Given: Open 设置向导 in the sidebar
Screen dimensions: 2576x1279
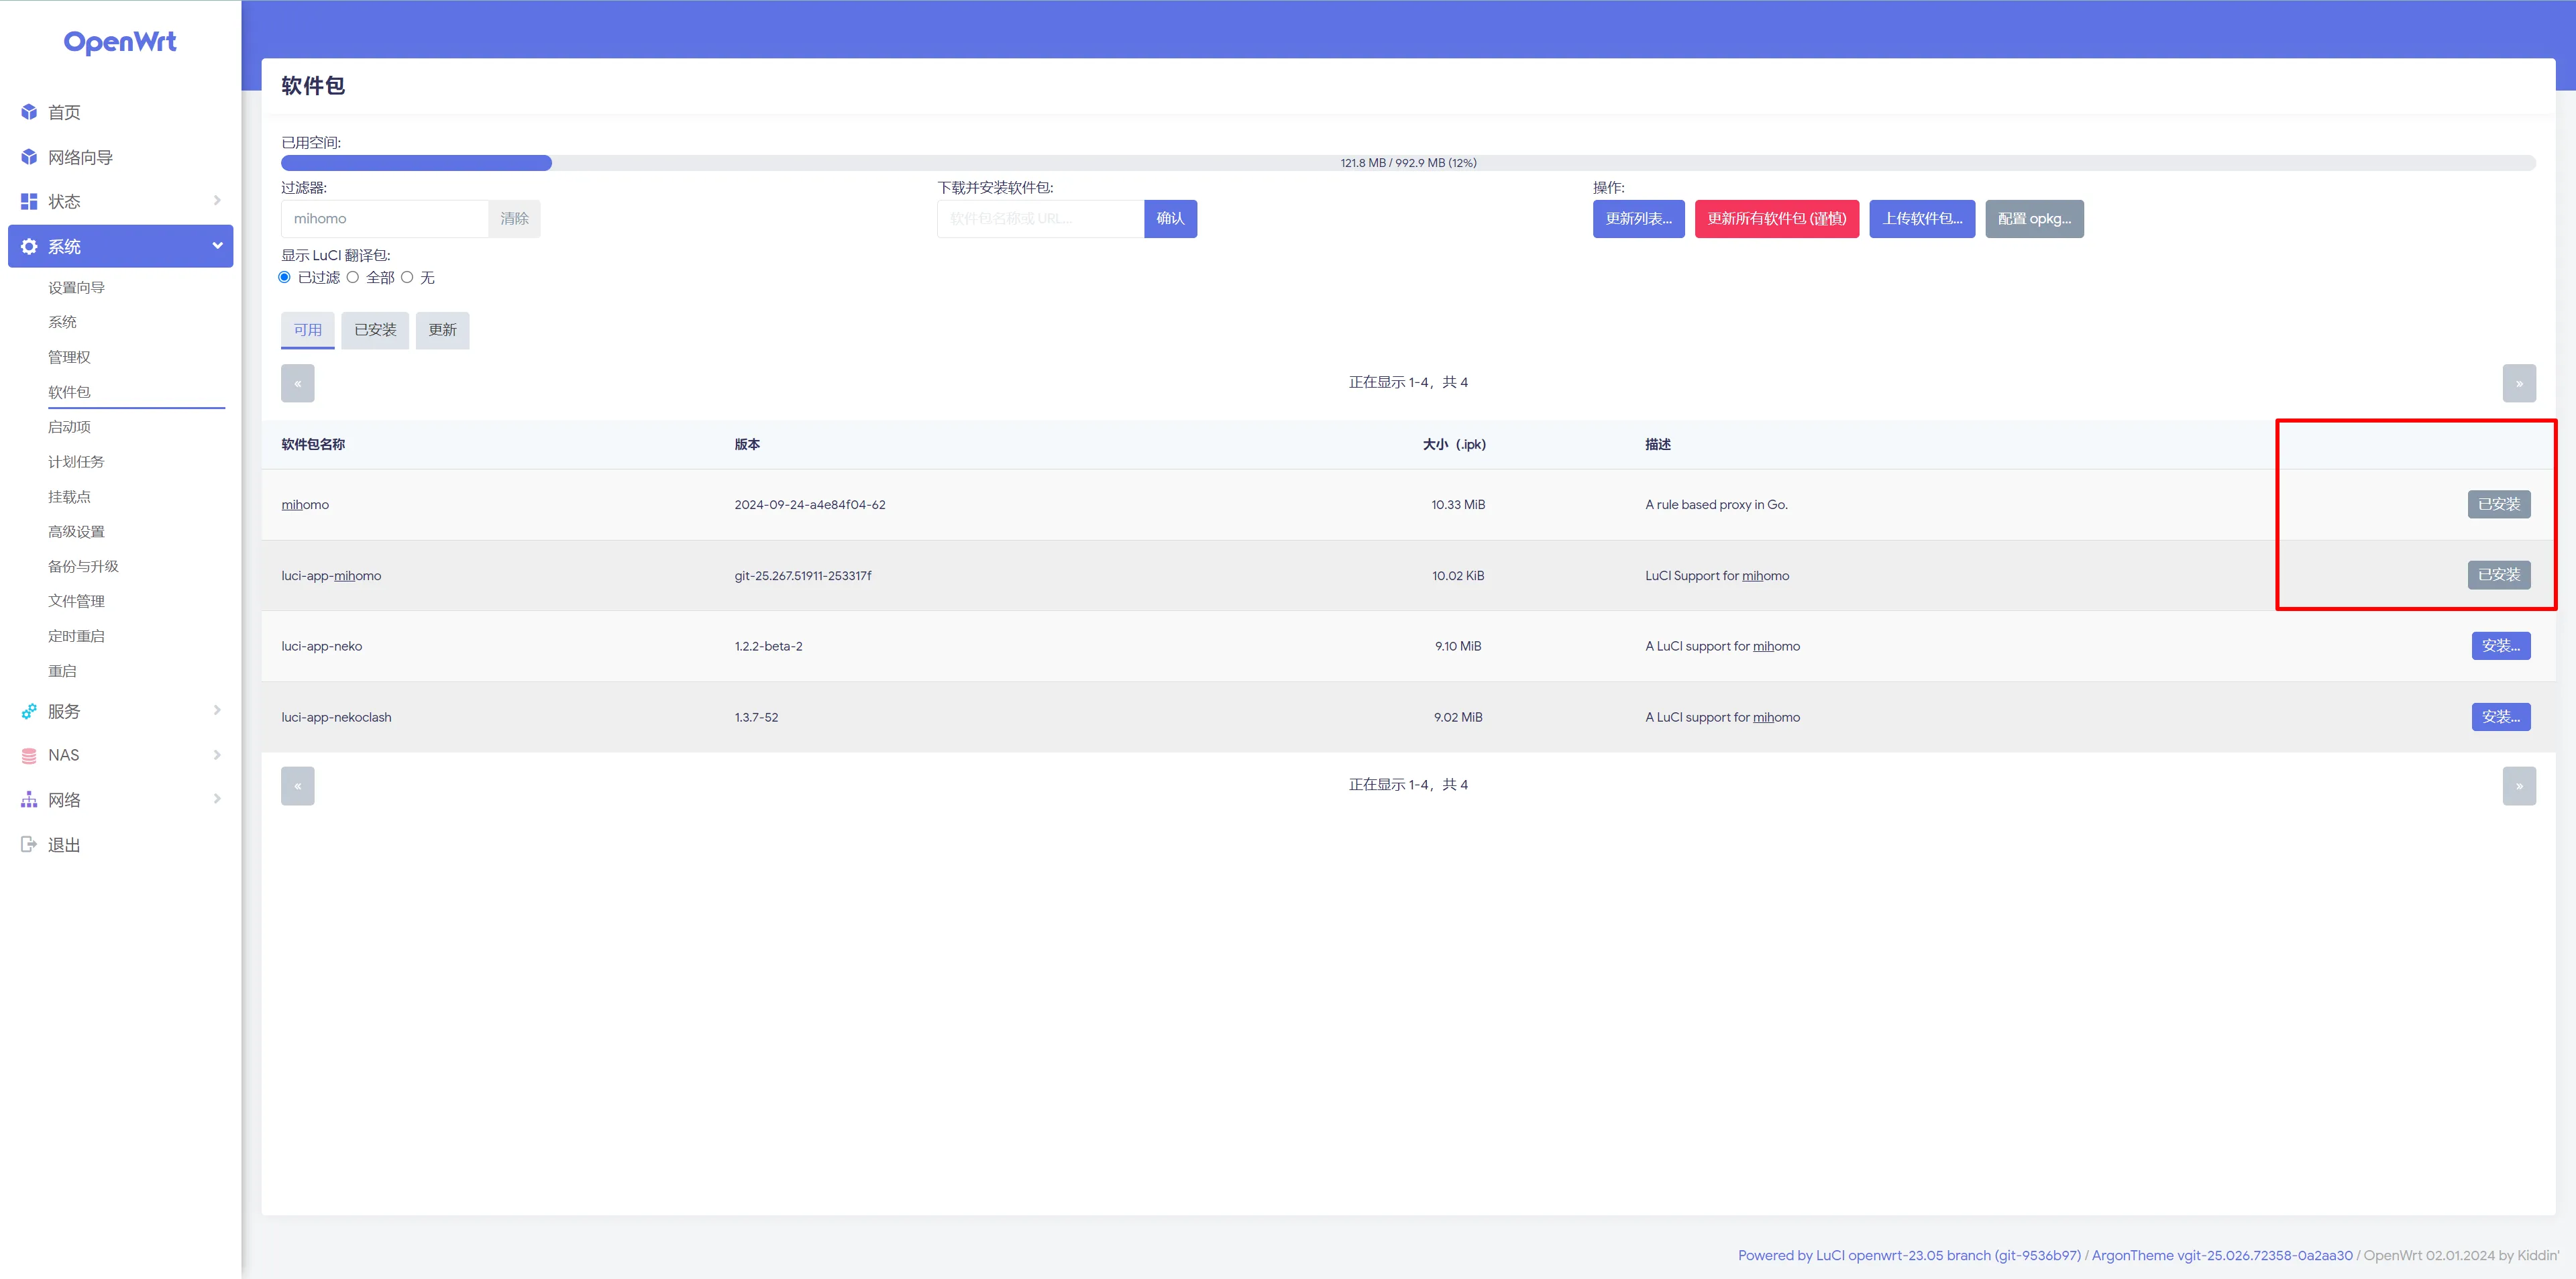Looking at the screenshot, I should point(76,288).
